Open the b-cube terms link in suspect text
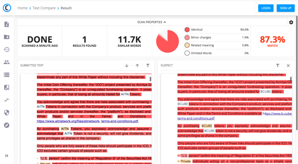 pyautogui.click(x=235, y=116)
